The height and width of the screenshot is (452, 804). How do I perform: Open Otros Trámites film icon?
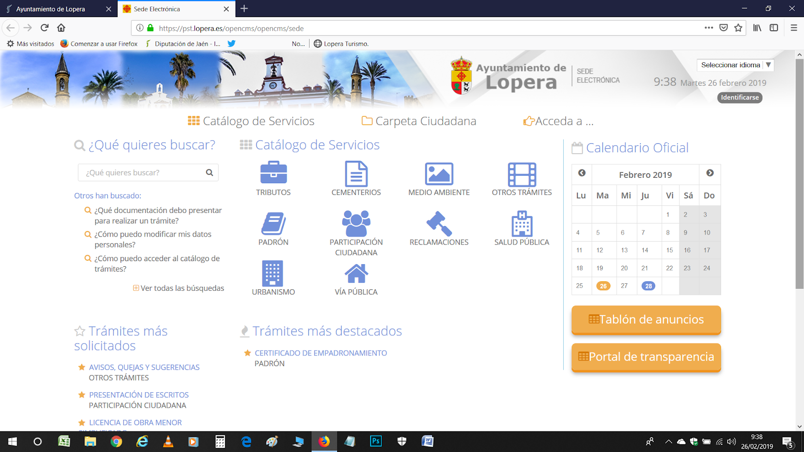521,173
